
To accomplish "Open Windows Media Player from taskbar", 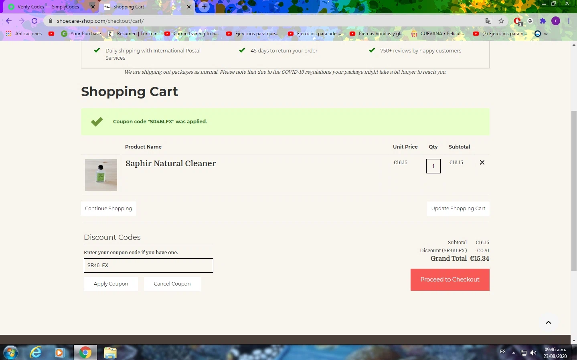I will tap(60, 352).
